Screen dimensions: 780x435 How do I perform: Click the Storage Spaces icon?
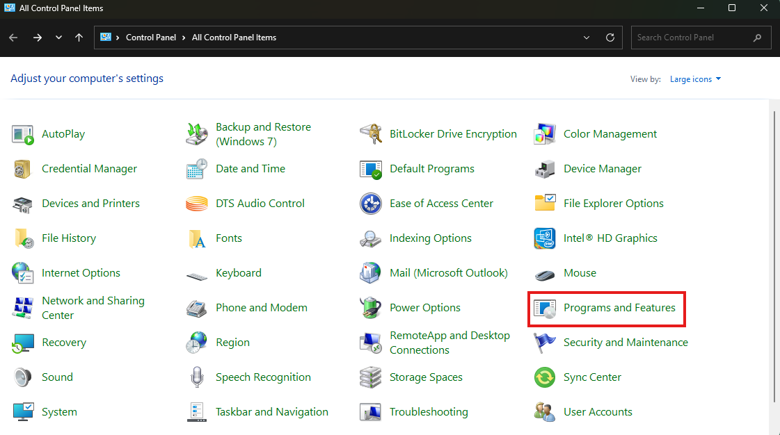tap(371, 377)
